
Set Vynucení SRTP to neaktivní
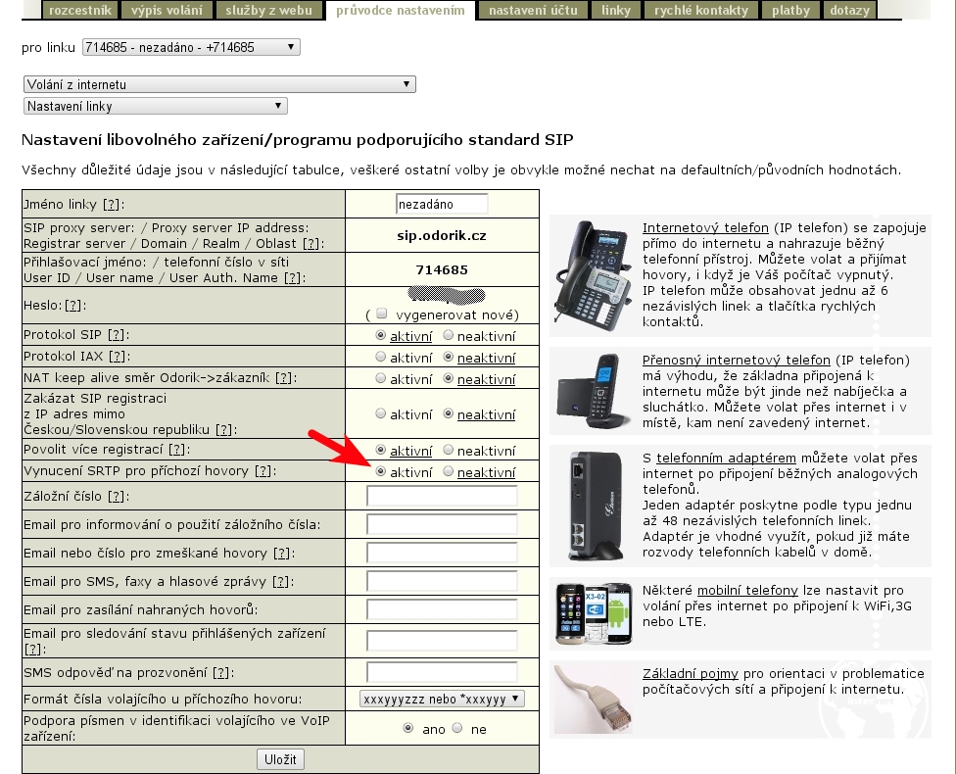coord(449,472)
